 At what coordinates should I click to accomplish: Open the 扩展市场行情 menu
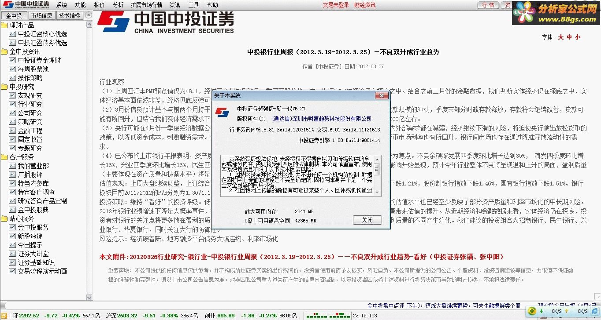(x=146, y=5)
